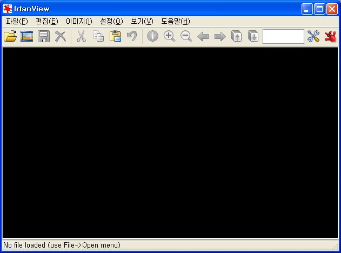The width and height of the screenshot is (341, 253).
Task: Click the red IrfanView About mascot icon
Action: click(330, 36)
